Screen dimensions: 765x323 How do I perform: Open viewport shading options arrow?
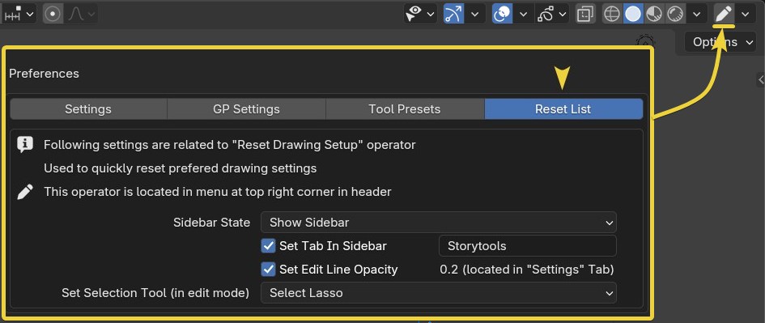(697, 14)
